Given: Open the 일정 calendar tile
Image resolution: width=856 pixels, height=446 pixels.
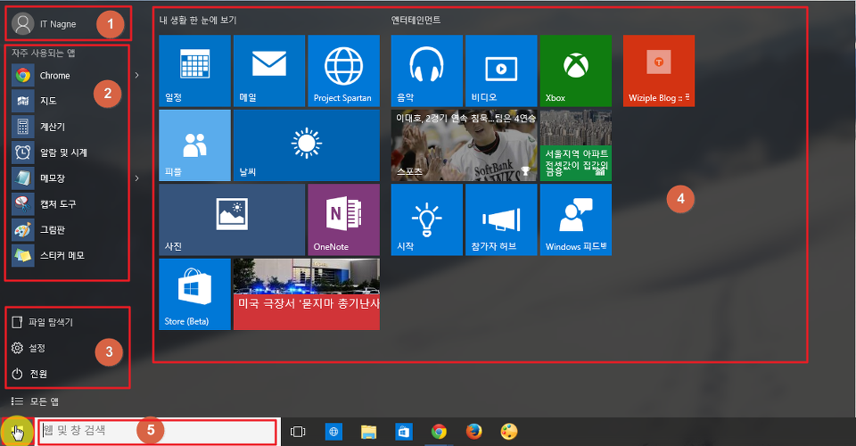Looking at the screenshot, I should [x=194, y=71].
